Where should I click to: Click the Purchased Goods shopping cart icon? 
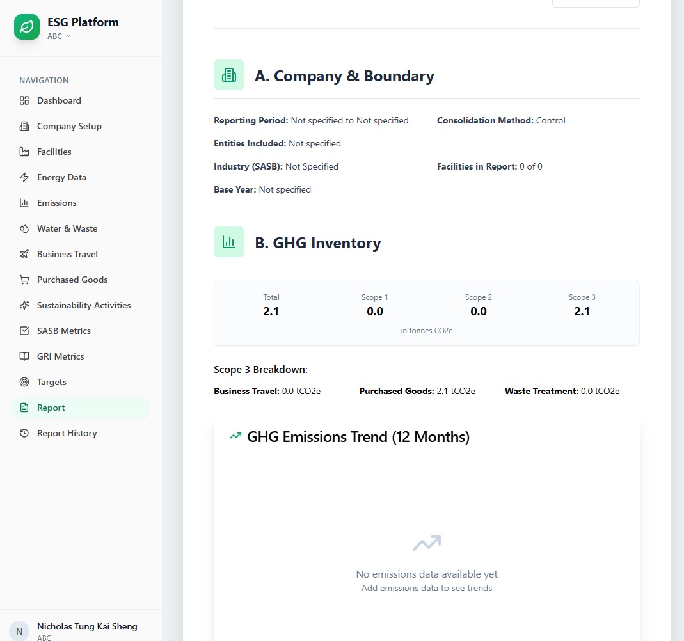click(x=24, y=280)
